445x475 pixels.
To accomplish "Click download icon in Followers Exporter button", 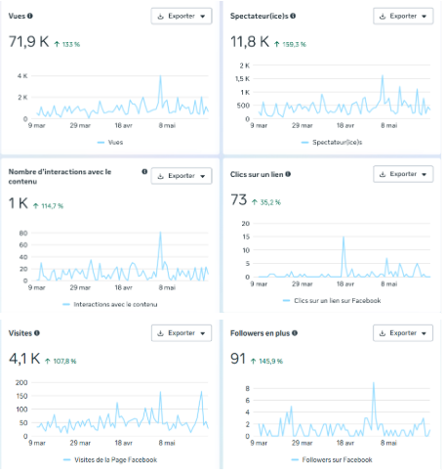I will [383, 333].
